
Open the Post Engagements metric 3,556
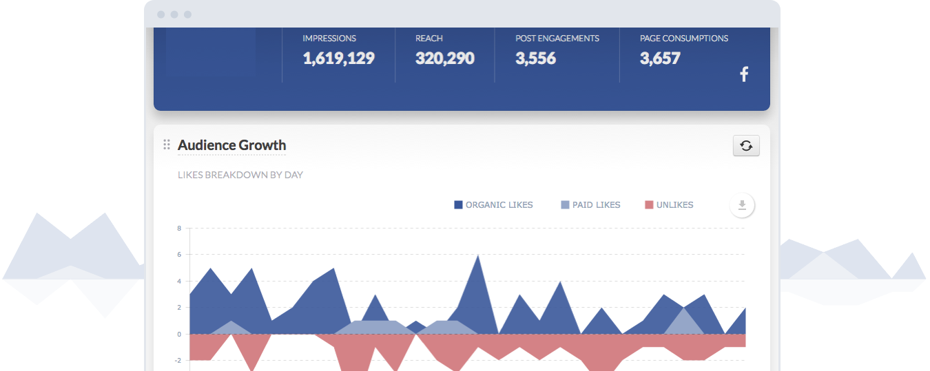(535, 59)
